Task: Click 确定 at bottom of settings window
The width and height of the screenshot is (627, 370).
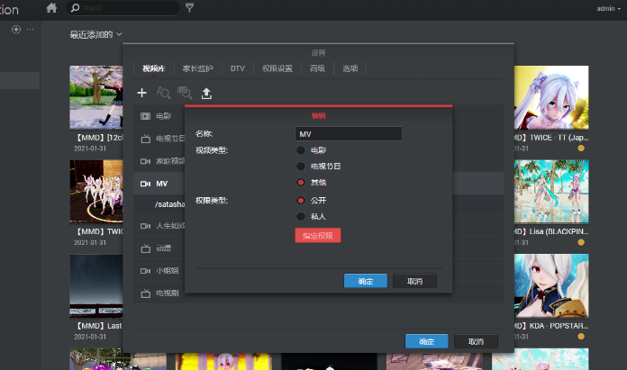Action: click(427, 341)
